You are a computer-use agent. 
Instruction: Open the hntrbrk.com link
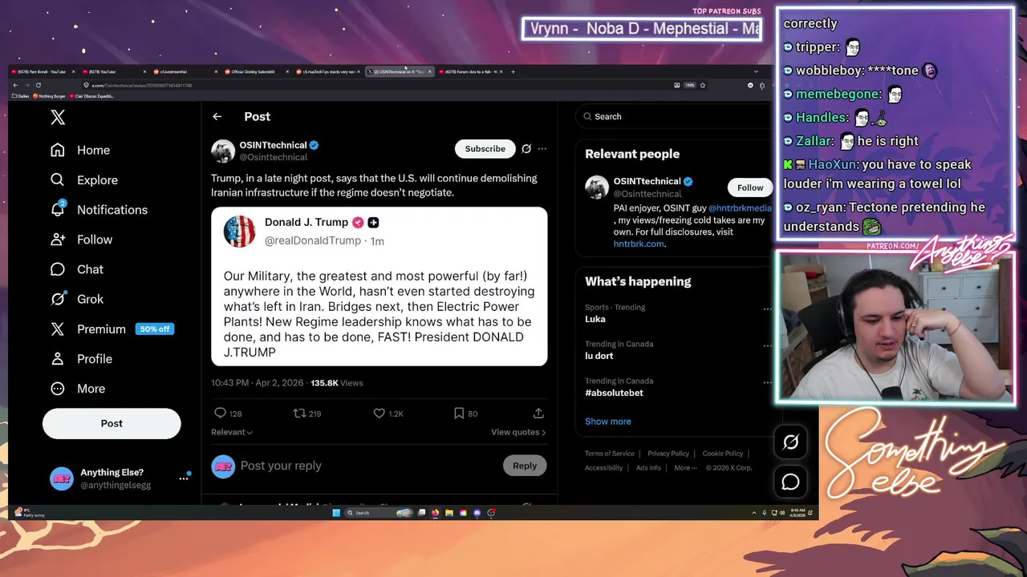(x=639, y=244)
